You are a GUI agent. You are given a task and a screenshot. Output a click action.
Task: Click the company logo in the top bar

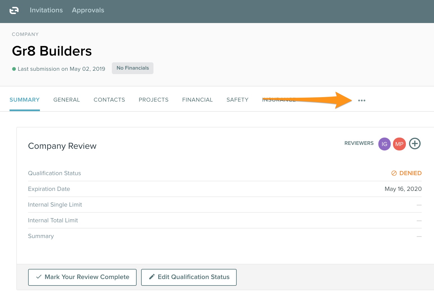[14, 10]
